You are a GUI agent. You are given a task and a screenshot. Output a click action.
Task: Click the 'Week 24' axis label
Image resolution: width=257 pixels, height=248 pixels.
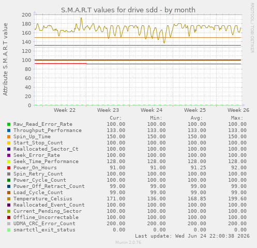(152, 110)
